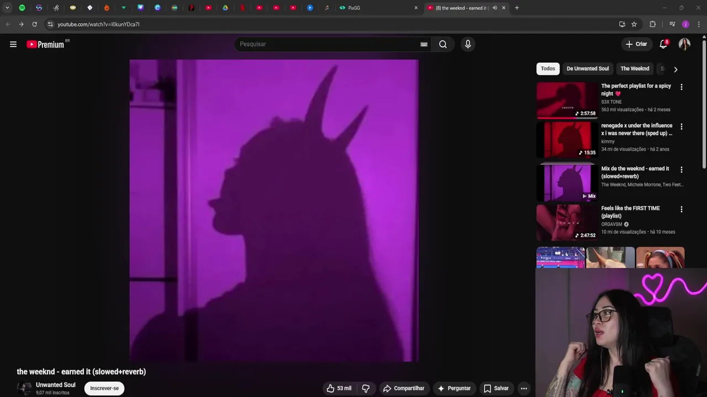Reload the page
The height and width of the screenshot is (397, 707).
(x=34, y=24)
